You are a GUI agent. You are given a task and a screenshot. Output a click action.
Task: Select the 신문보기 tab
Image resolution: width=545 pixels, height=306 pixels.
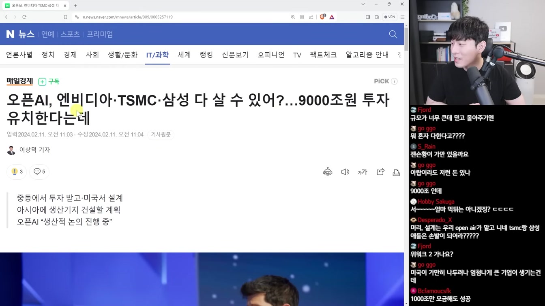[x=235, y=55]
